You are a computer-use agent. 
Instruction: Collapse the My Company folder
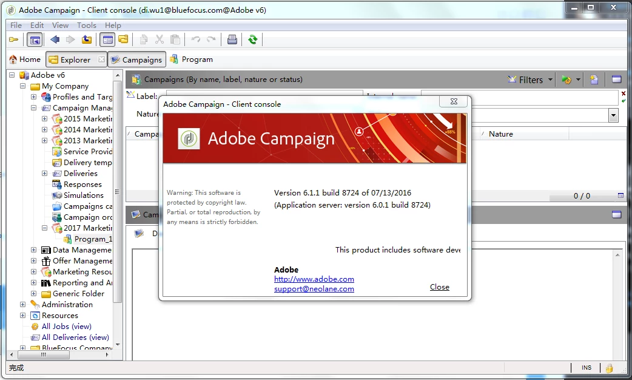tap(22, 86)
